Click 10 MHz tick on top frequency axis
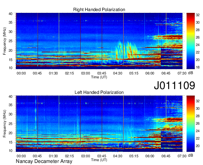 10,68
